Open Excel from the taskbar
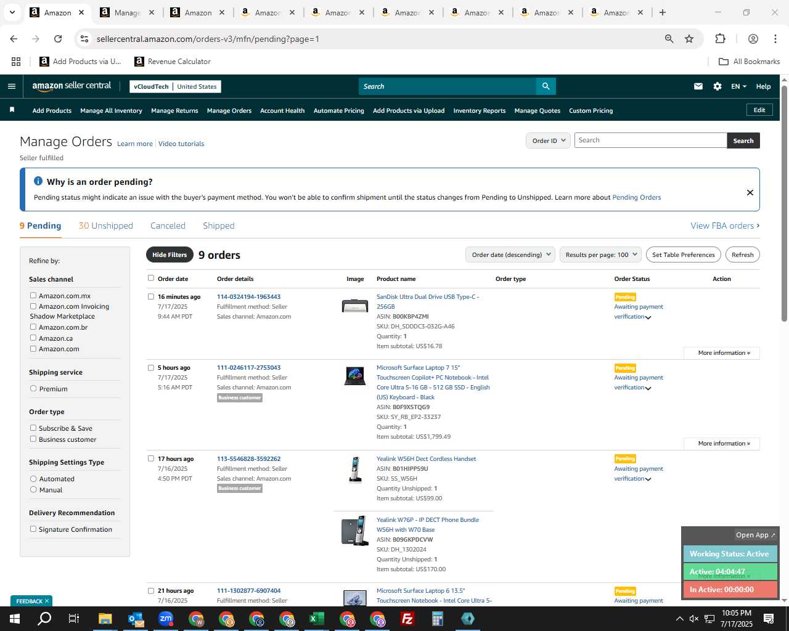This screenshot has height=631, width=789. click(317, 619)
